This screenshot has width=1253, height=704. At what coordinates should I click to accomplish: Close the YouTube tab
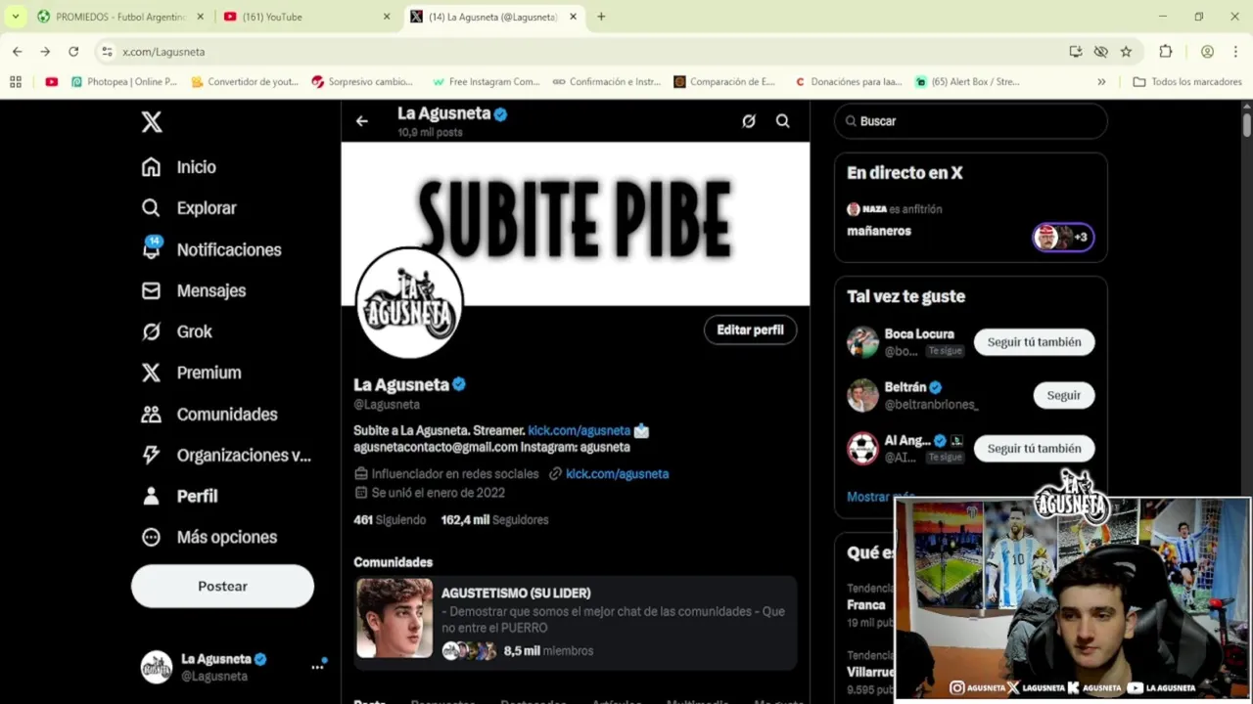(x=387, y=17)
